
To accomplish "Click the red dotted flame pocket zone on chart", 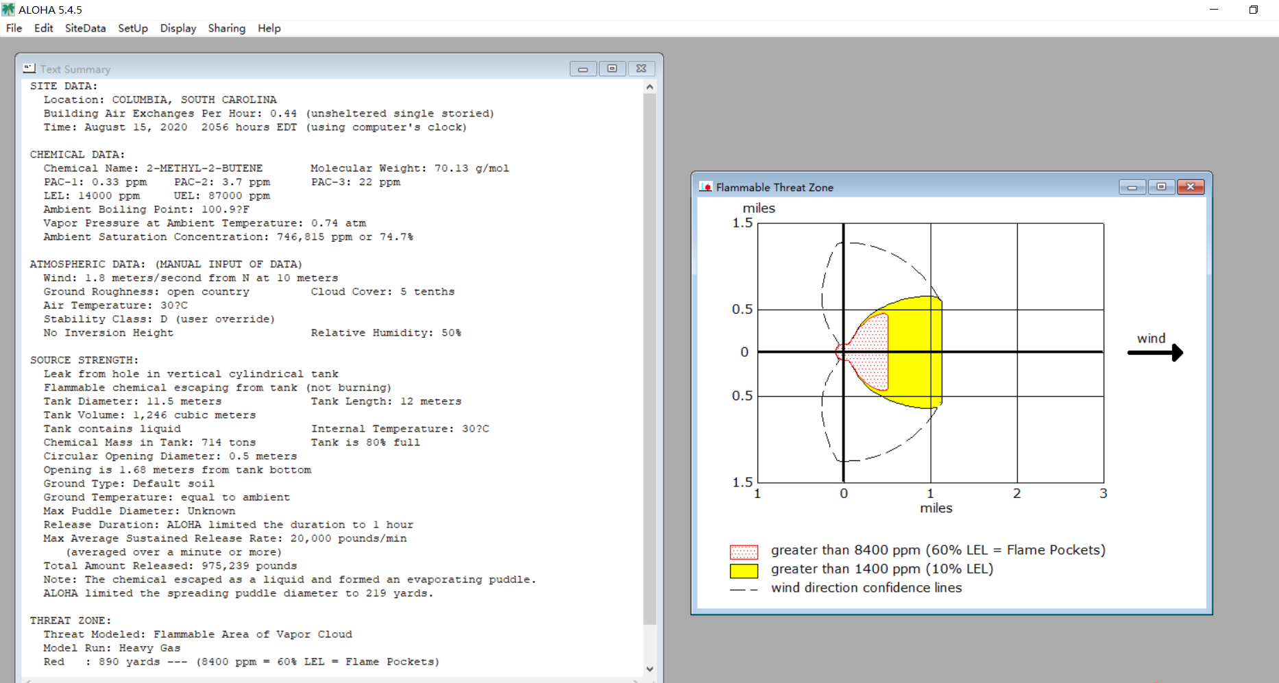I will (x=870, y=352).
